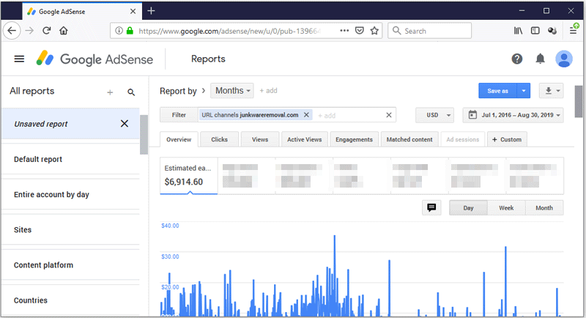586x318 pixels.
Task: Add new report with the plus icon
Action: [110, 92]
